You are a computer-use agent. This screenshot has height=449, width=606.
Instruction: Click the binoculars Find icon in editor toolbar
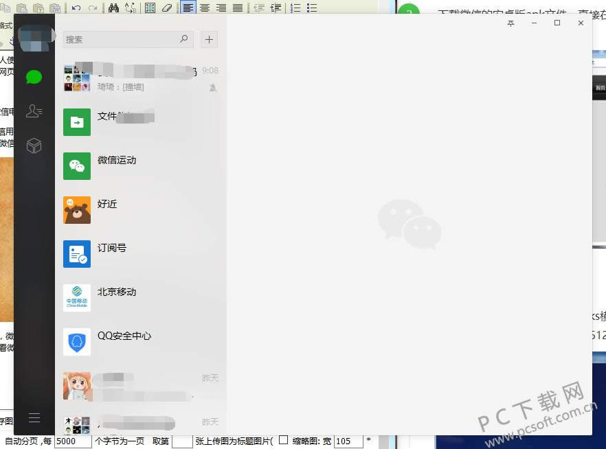tap(114, 8)
